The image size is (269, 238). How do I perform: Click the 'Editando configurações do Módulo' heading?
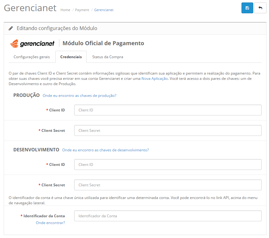tap(57, 28)
